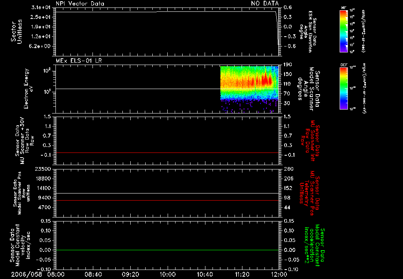
Task: Click the "NO DATA" label
Action: [x=265, y=3]
